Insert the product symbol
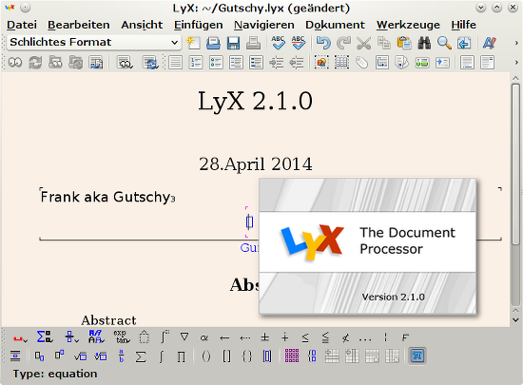This screenshot has width=523, height=385. point(181,356)
